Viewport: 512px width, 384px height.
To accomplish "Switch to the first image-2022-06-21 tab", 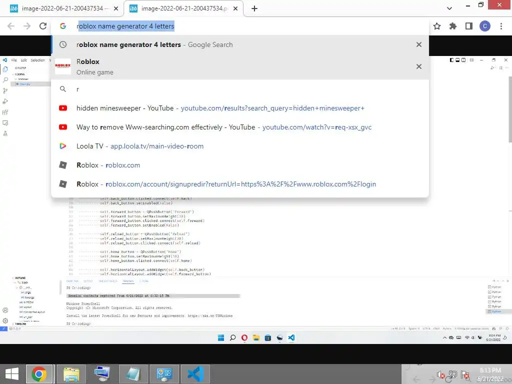I will coord(62,8).
